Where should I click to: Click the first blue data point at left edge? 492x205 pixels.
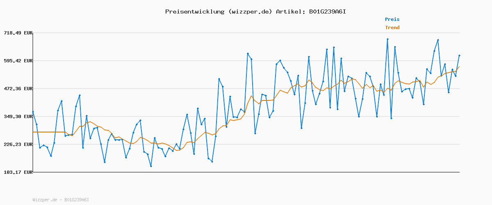(33, 112)
